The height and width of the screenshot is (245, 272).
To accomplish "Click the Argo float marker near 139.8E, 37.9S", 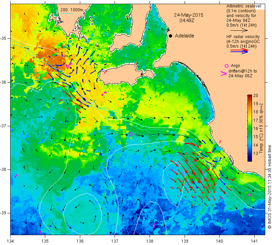I will pyautogui.click(x=213, y=165).
